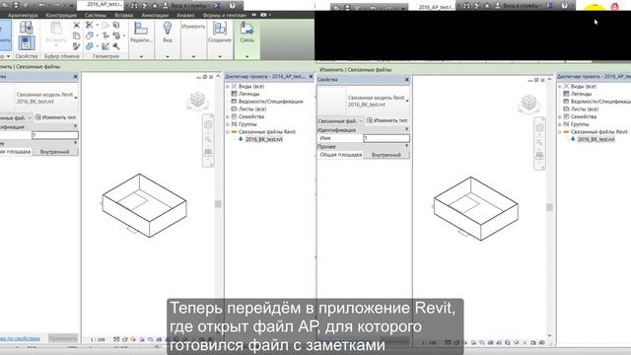Click the vertical scrollbar thumb in right canvas
Screen dimensions: 631x355
[549, 207]
